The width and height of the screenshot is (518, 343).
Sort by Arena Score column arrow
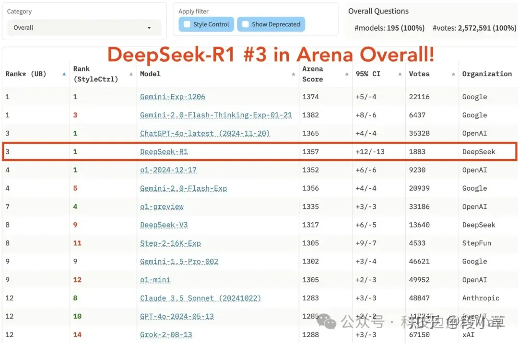[347, 74]
